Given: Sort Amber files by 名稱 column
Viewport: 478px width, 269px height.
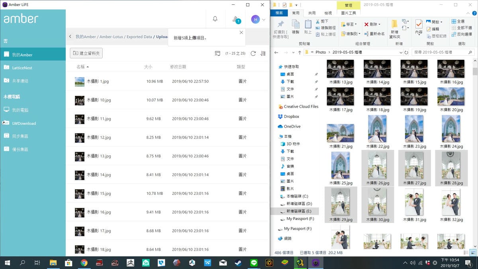Looking at the screenshot, I should pyautogui.click(x=82, y=67).
